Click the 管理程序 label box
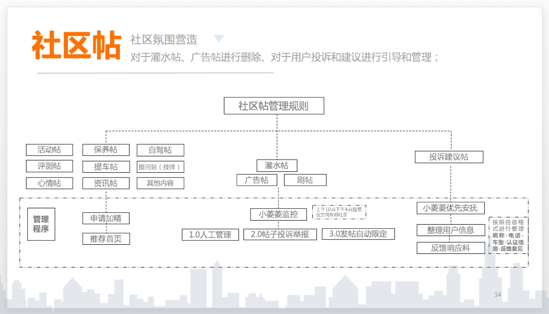The image size is (549, 314). click(41, 224)
